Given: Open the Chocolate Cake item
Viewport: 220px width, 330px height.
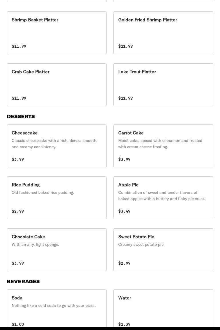Looking at the screenshot, I should [57, 250].
